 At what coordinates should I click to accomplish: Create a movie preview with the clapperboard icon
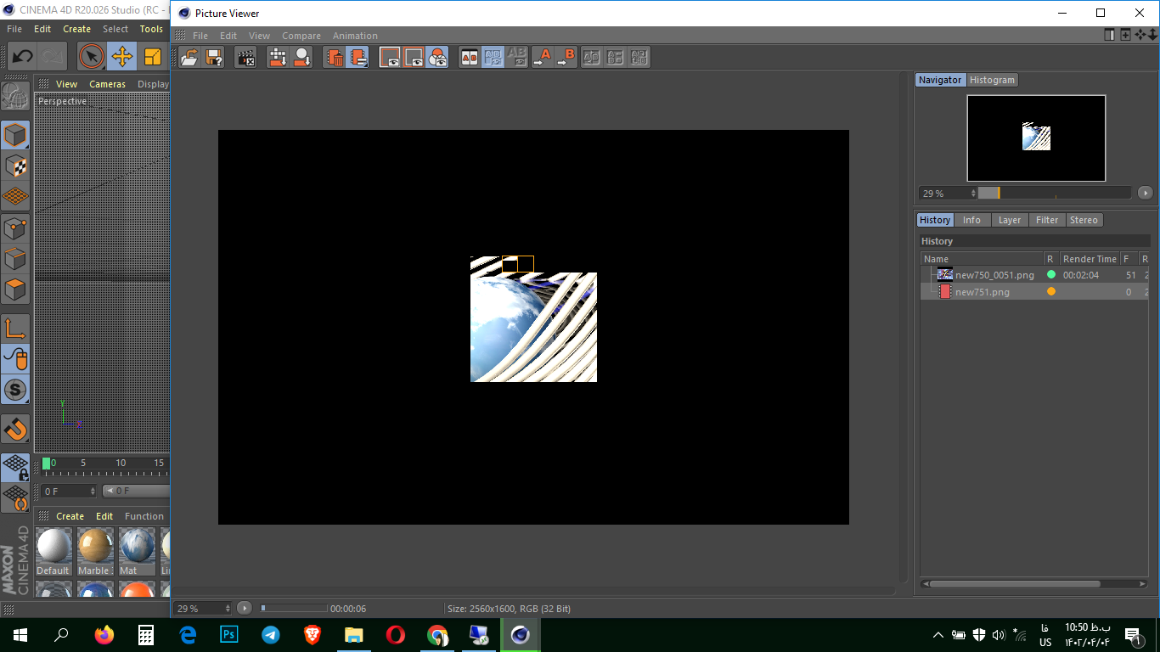tap(244, 57)
